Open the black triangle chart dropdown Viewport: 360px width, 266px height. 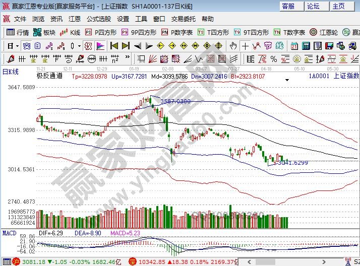(x=287, y=80)
